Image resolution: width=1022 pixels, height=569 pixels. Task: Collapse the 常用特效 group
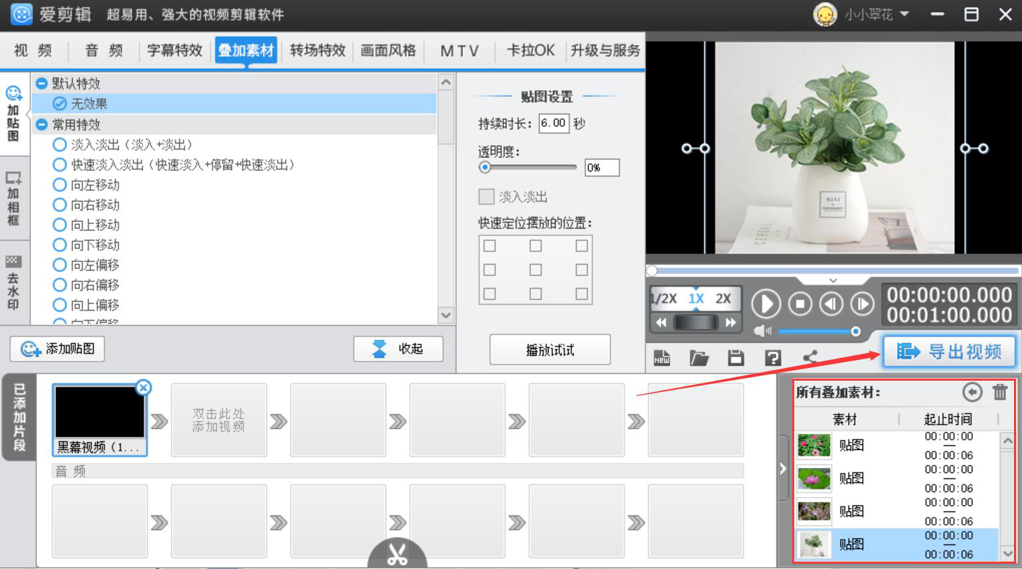[x=42, y=124]
